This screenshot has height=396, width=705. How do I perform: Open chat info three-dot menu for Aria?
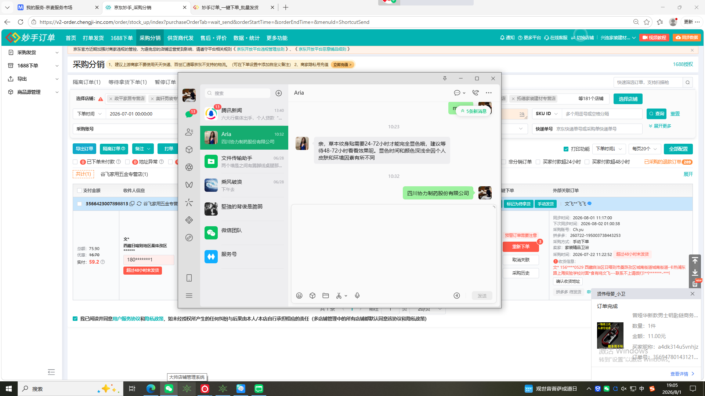pos(489,93)
